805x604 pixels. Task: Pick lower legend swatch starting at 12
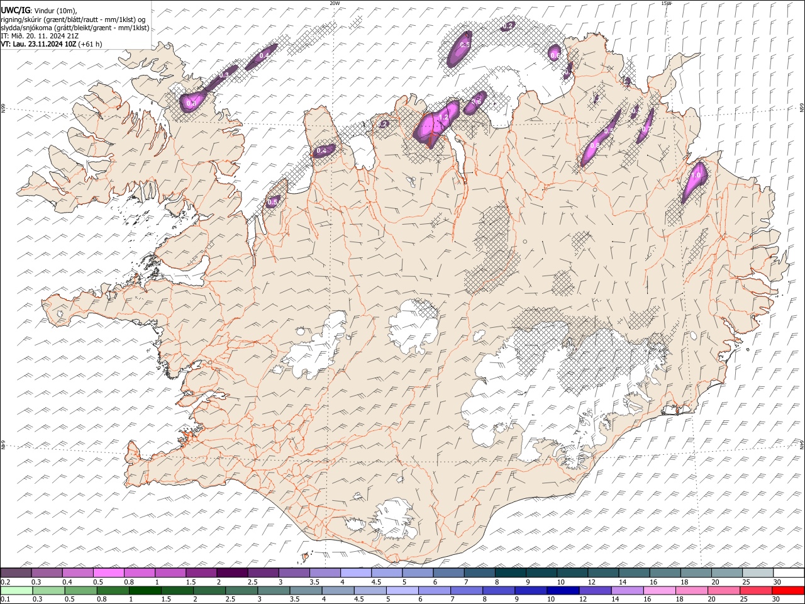[594, 590]
